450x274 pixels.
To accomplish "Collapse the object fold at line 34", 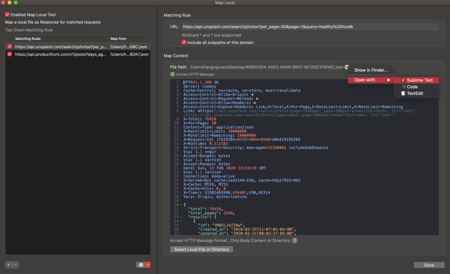I will coord(181,221).
